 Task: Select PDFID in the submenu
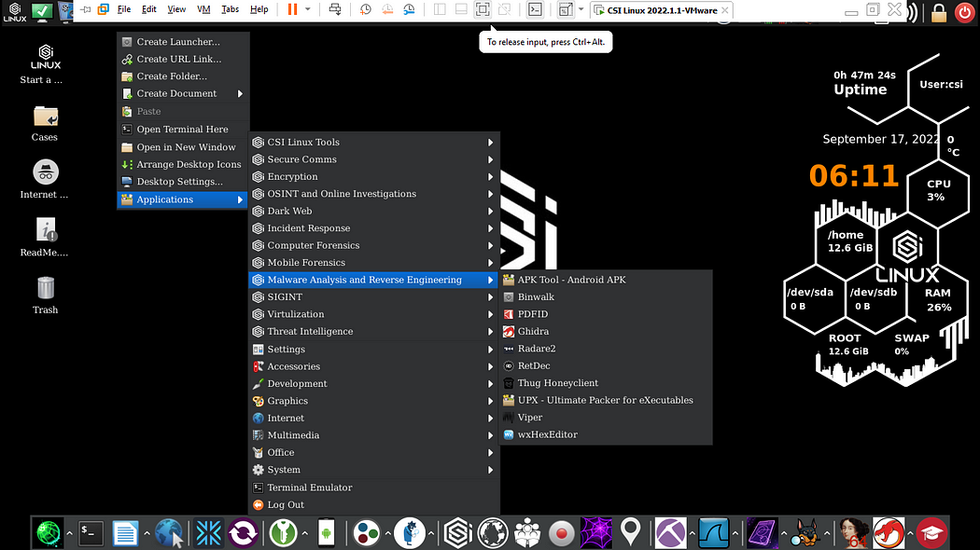[605, 314]
